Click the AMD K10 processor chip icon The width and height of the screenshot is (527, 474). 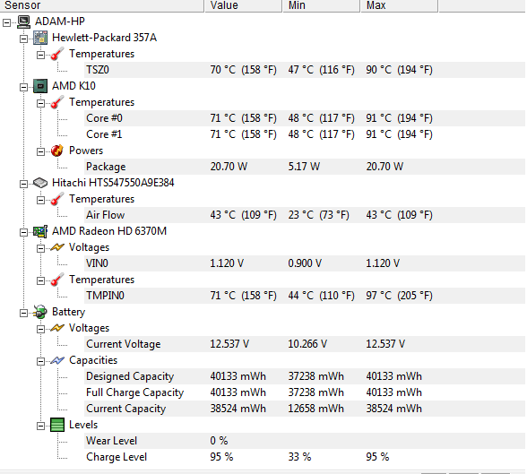pyautogui.click(x=40, y=86)
